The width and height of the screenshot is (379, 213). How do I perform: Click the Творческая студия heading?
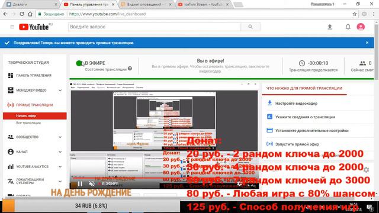pyautogui.click(x=28, y=63)
